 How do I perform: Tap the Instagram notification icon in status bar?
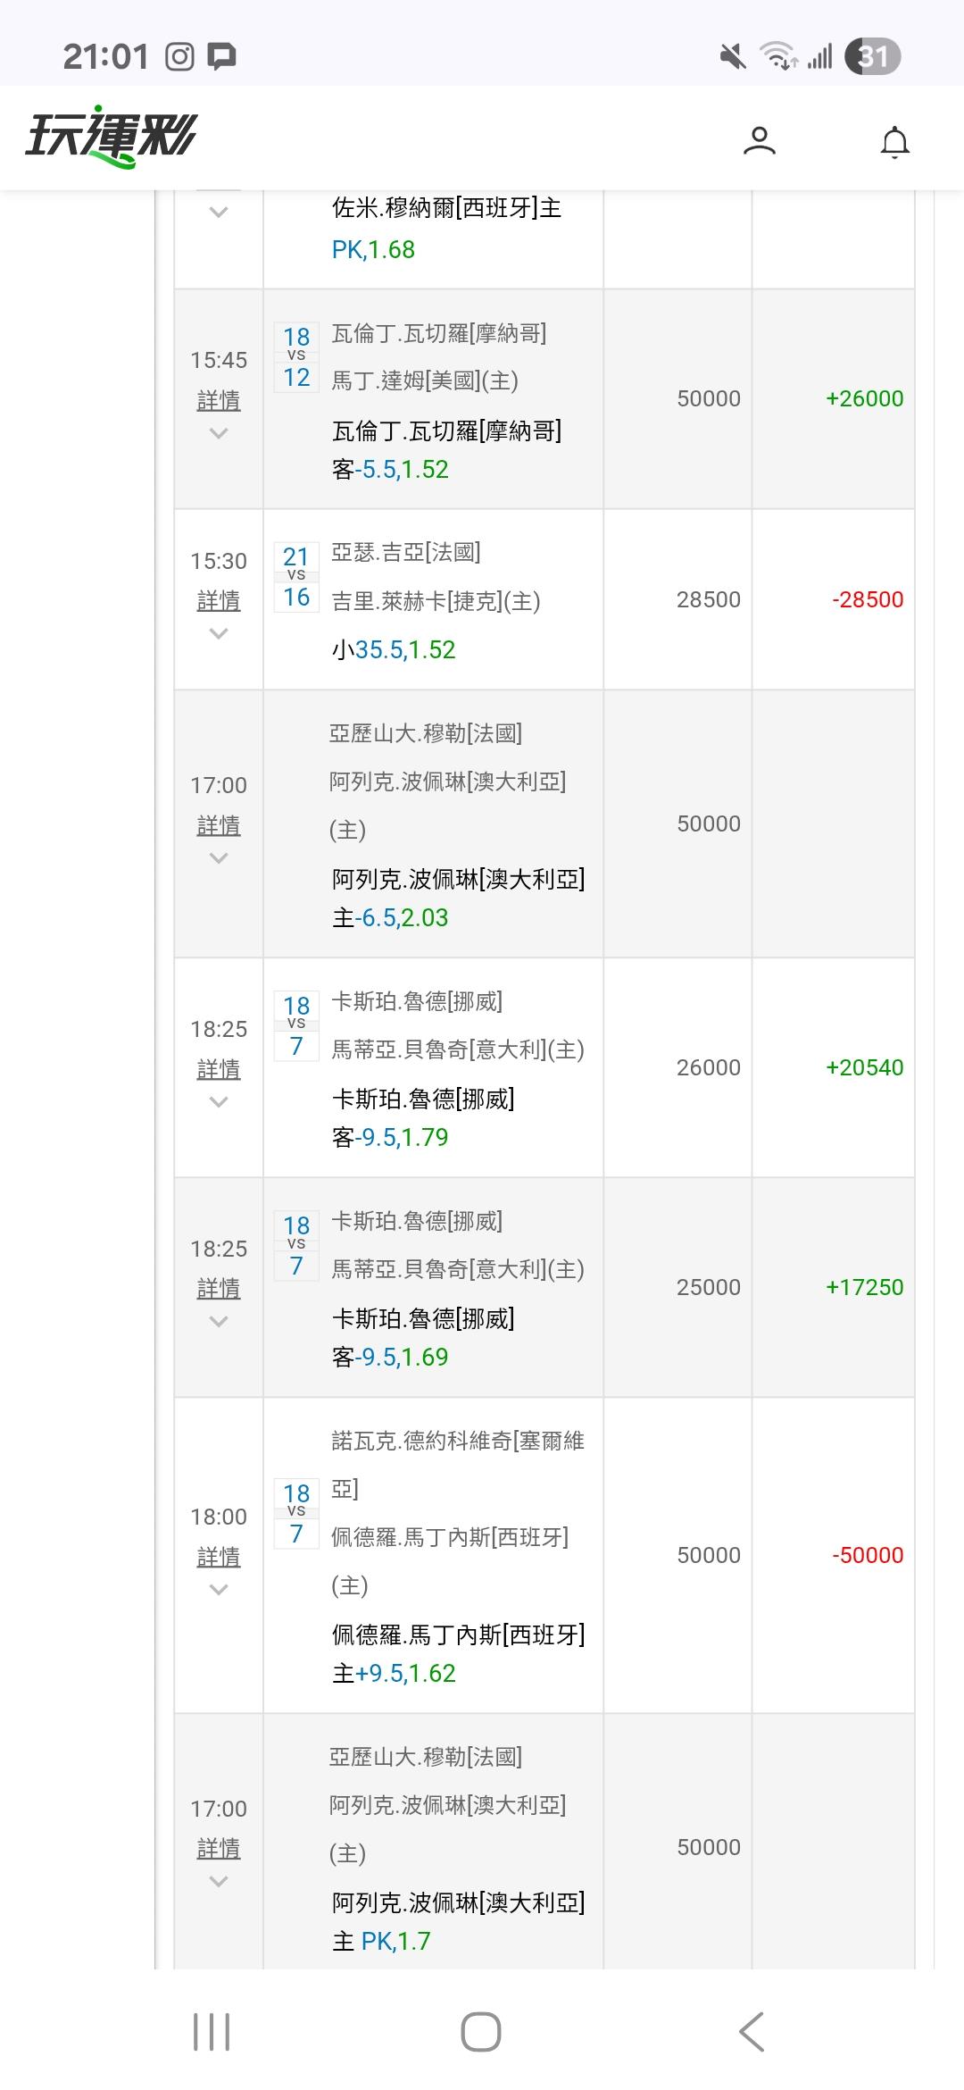pos(179,57)
